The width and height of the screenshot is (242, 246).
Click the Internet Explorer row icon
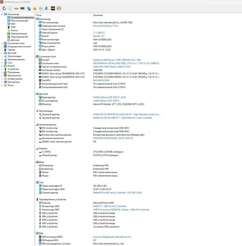pyautogui.click(x=40, y=33)
